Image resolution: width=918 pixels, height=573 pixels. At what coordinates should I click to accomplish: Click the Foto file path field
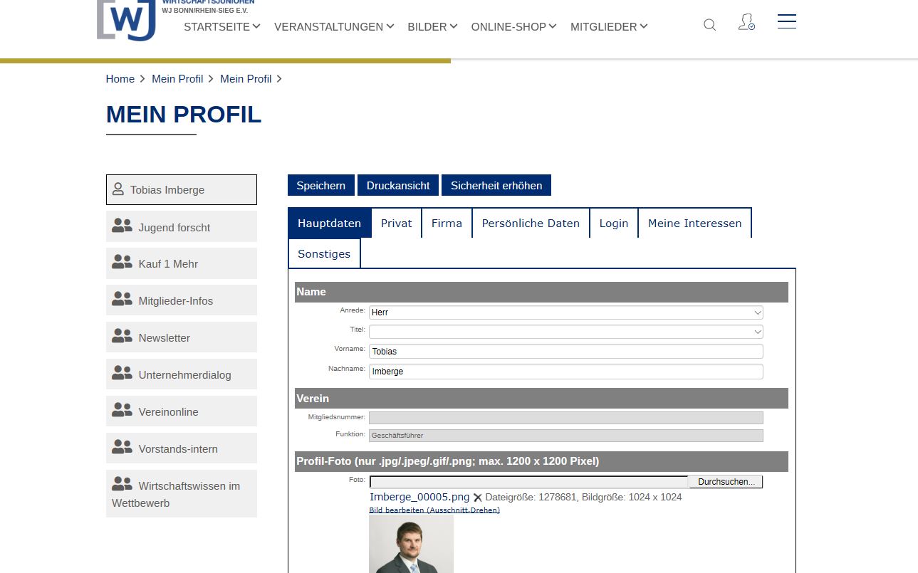528,482
